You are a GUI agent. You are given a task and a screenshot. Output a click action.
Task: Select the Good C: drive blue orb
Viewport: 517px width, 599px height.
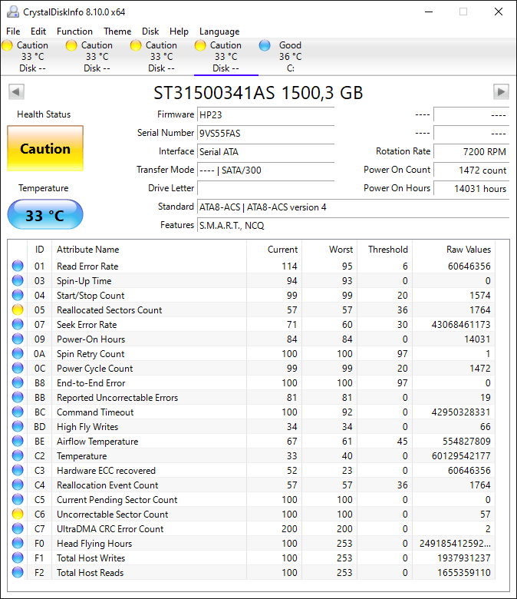265,45
